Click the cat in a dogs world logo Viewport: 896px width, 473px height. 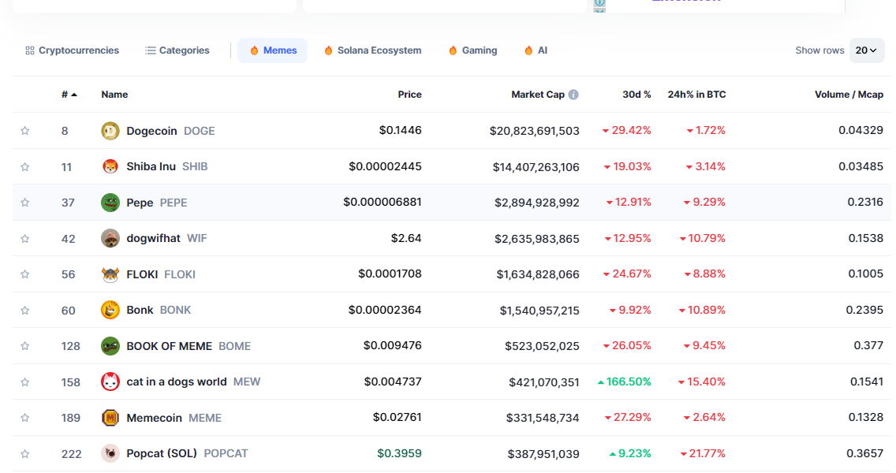point(110,382)
